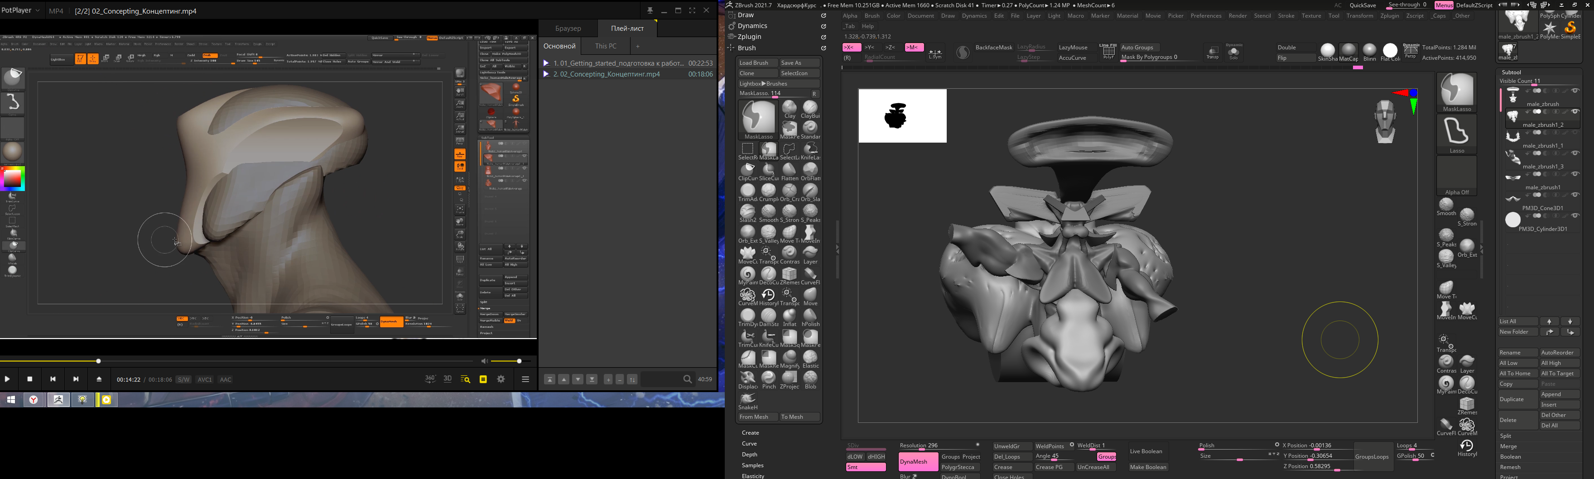Select the Clay brush in the Brush palette
Viewport: 1594px width, 479px height.
pyautogui.click(x=790, y=110)
